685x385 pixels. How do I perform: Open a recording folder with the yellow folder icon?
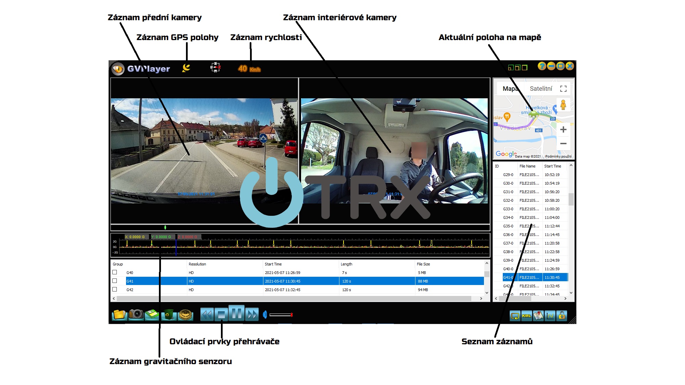(x=119, y=314)
